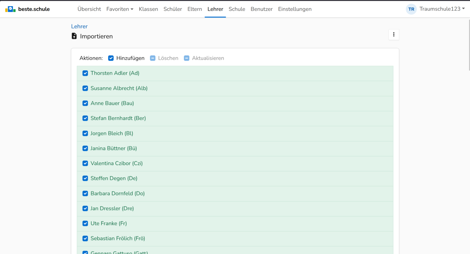The image size is (470, 254).
Task: Expand the Traumschule123 account dropdown
Action: [442, 9]
